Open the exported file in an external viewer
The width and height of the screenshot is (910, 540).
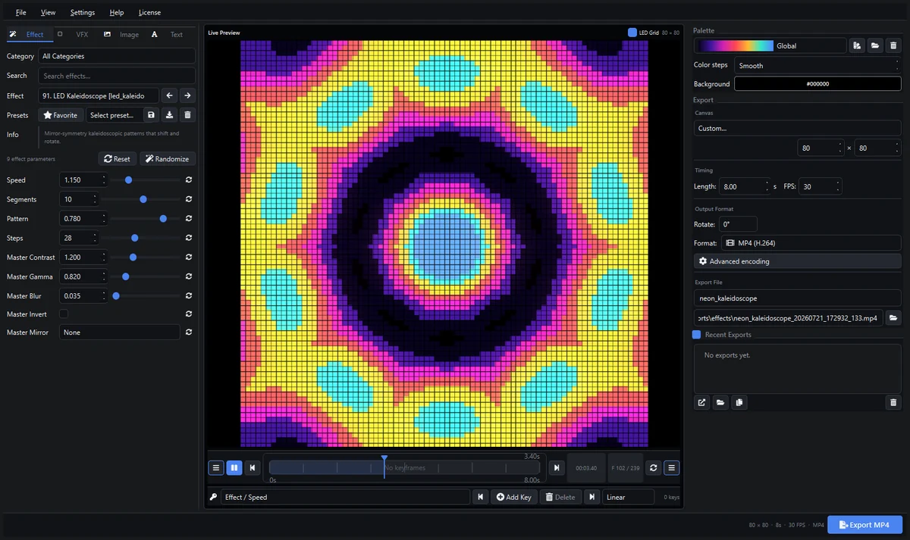pos(702,402)
